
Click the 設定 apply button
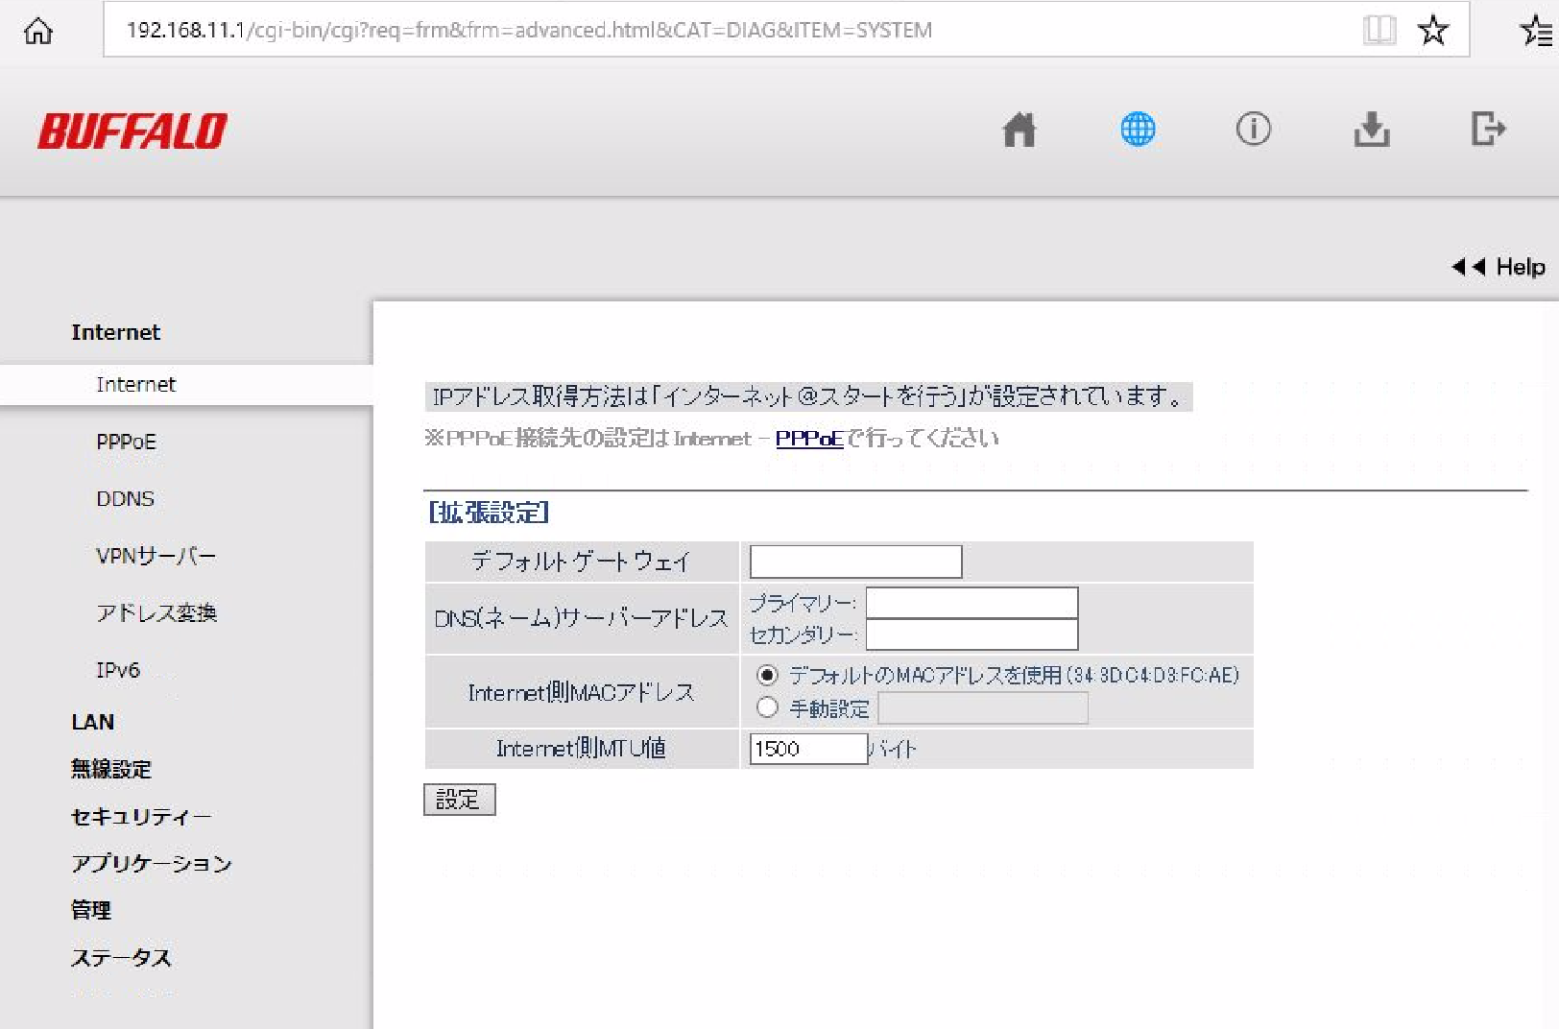[459, 800]
